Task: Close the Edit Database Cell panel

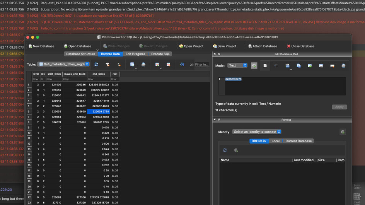Action: (215, 54)
